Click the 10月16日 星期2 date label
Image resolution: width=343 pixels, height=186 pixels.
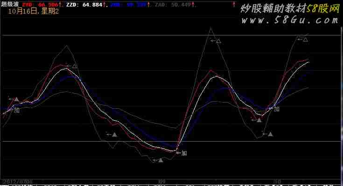(33, 11)
